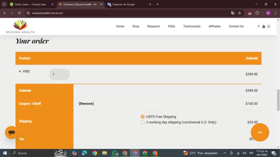Viewport: 280px width, 157px height.
Task: Open the notifications center icon
Action: point(273,153)
